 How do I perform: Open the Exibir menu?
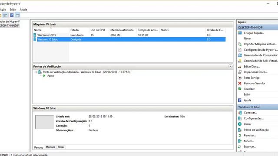pos(13,10)
